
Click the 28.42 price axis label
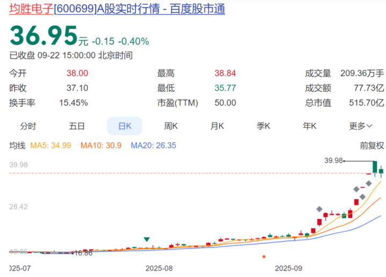18,207
